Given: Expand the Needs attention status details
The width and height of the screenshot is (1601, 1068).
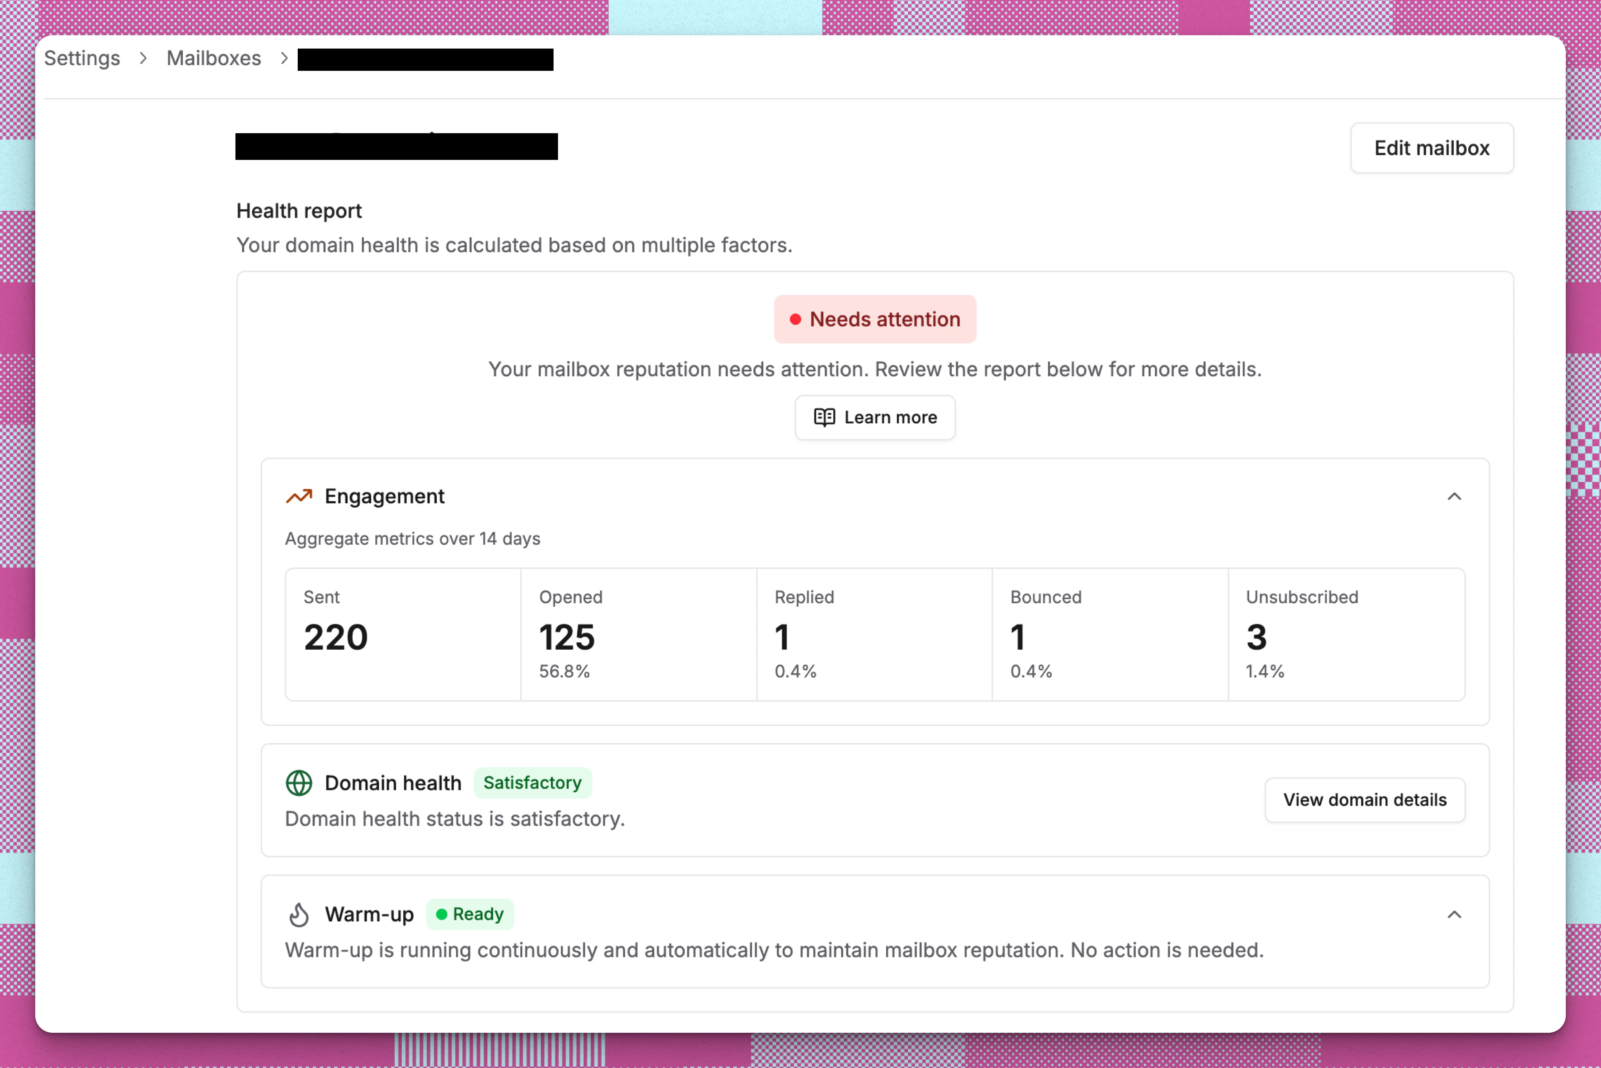Looking at the screenshot, I should point(875,319).
